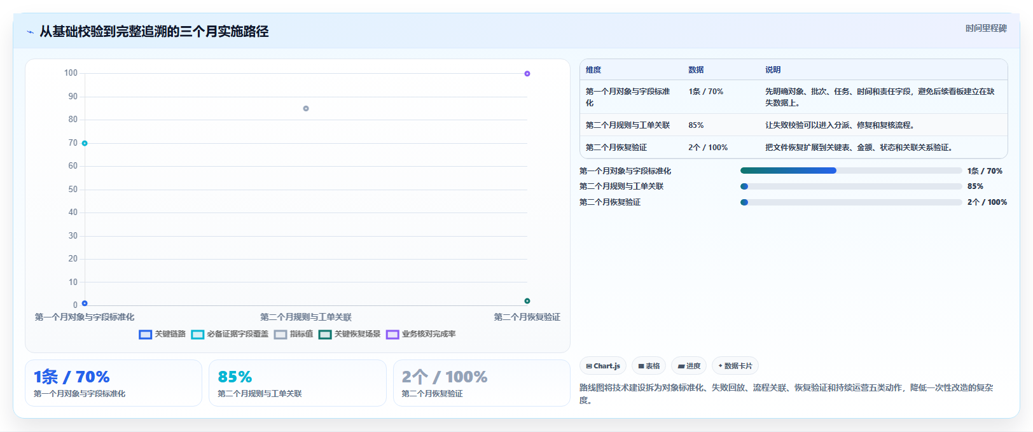Open the 85% summary card
This screenshot has height=432, width=1033.
click(x=298, y=383)
